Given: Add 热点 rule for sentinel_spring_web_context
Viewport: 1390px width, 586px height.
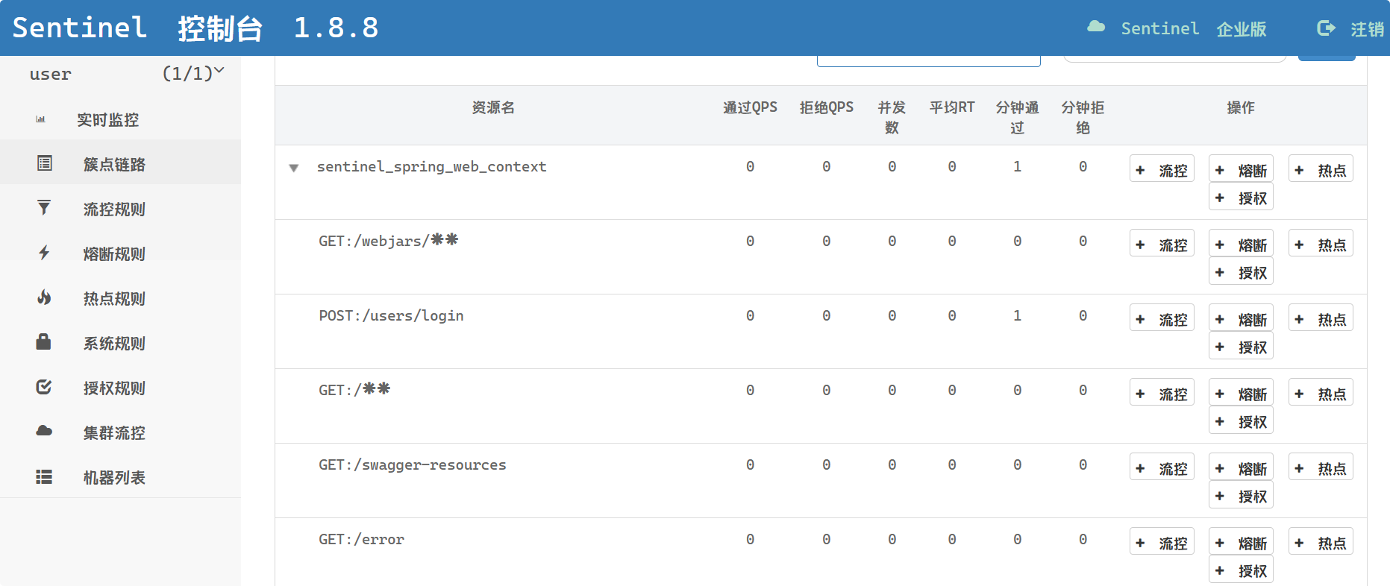Looking at the screenshot, I should click(1321, 169).
